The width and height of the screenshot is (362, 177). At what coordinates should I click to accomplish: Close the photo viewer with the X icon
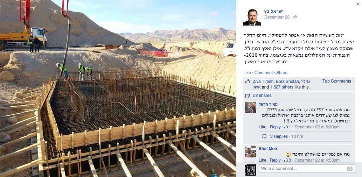tap(358, 4)
